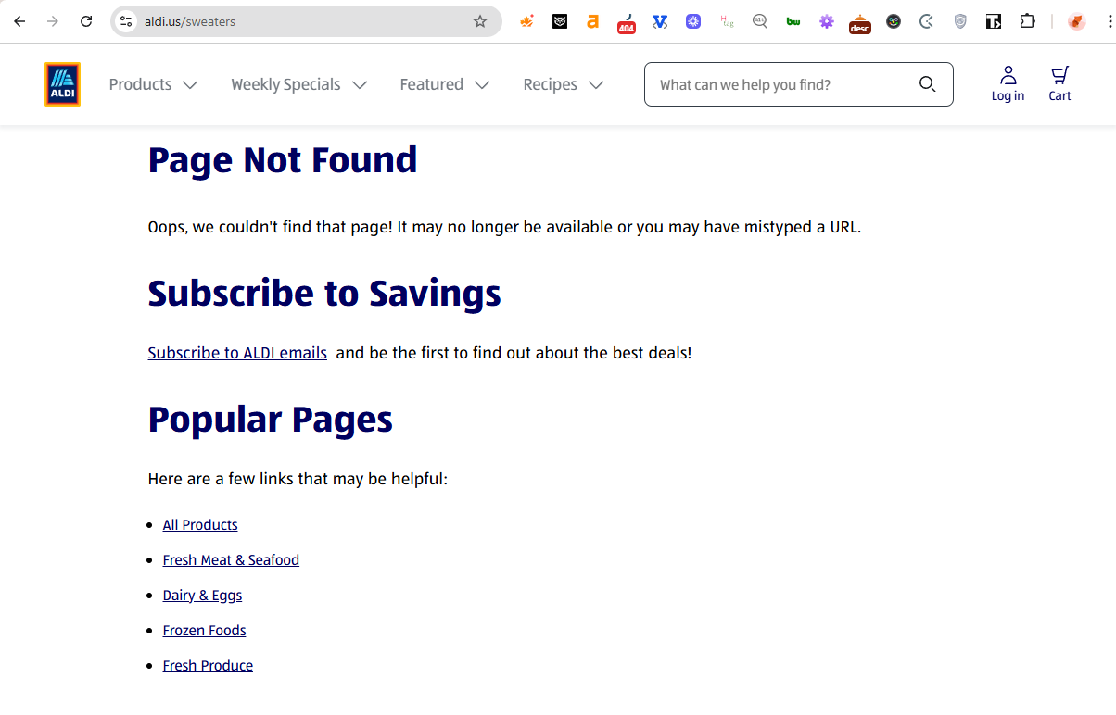
Task: Follow the 'Subscribe to ALDI emails' link
Action: point(237,353)
